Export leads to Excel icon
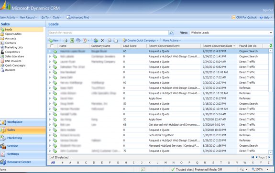 pos(72,41)
